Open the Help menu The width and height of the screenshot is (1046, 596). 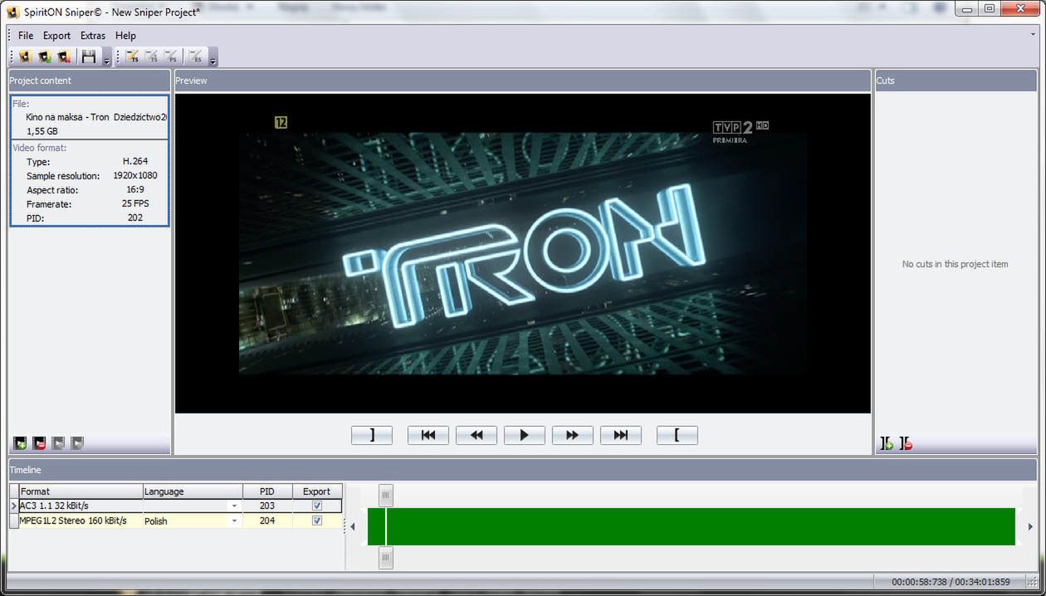(x=125, y=36)
